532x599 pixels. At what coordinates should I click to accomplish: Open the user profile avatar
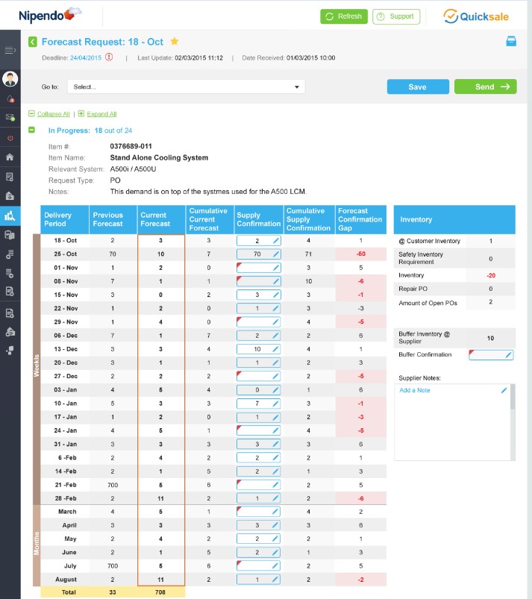tap(10, 78)
